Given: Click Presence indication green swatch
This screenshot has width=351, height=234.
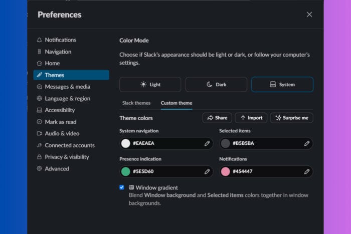Looking at the screenshot, I should [x=125, y=171].
